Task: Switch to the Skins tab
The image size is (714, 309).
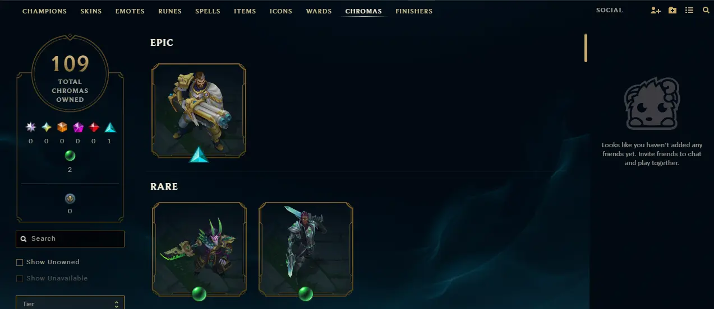Action: 91,11
